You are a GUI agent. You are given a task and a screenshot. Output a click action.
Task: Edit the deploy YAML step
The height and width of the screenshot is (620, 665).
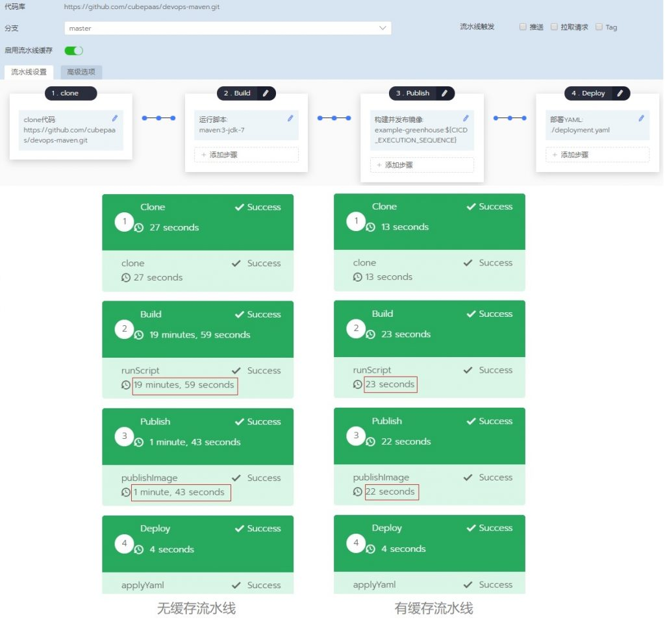click(641, 118)
